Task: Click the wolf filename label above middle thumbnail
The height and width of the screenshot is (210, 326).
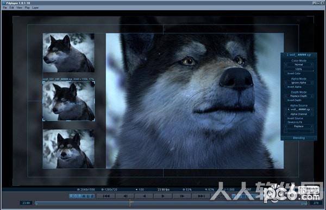Action: click(68, 79)
